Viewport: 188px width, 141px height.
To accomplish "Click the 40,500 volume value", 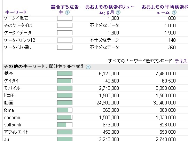I will 112,81.
